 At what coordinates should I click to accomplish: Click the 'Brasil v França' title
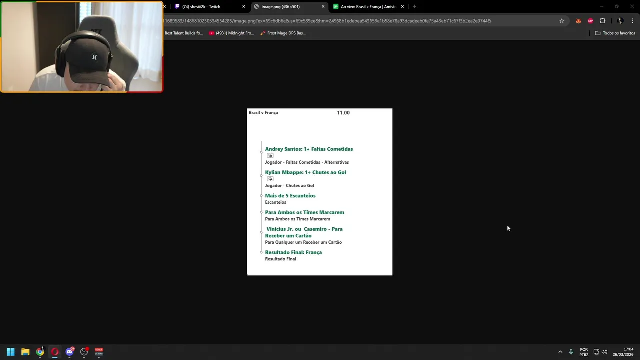click(263, 113)
